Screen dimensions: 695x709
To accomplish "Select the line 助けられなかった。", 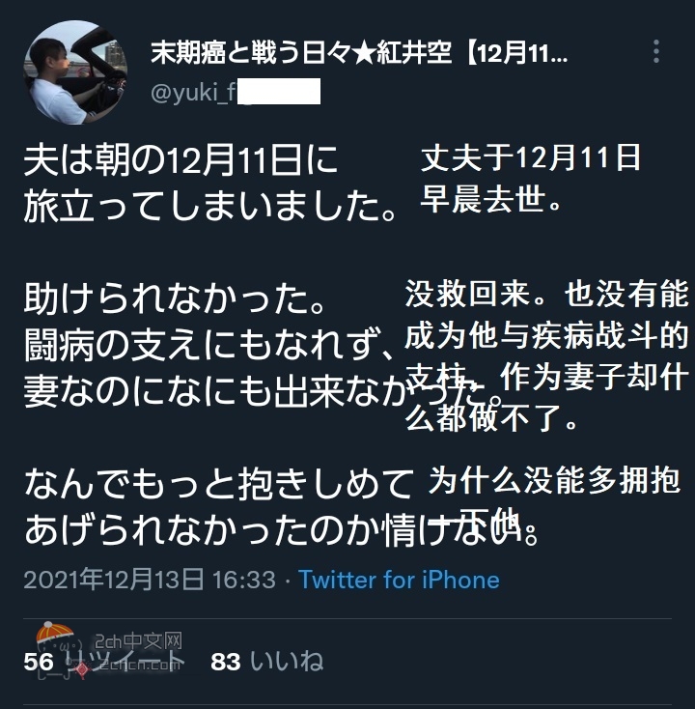I will click(x=175, y=298).
